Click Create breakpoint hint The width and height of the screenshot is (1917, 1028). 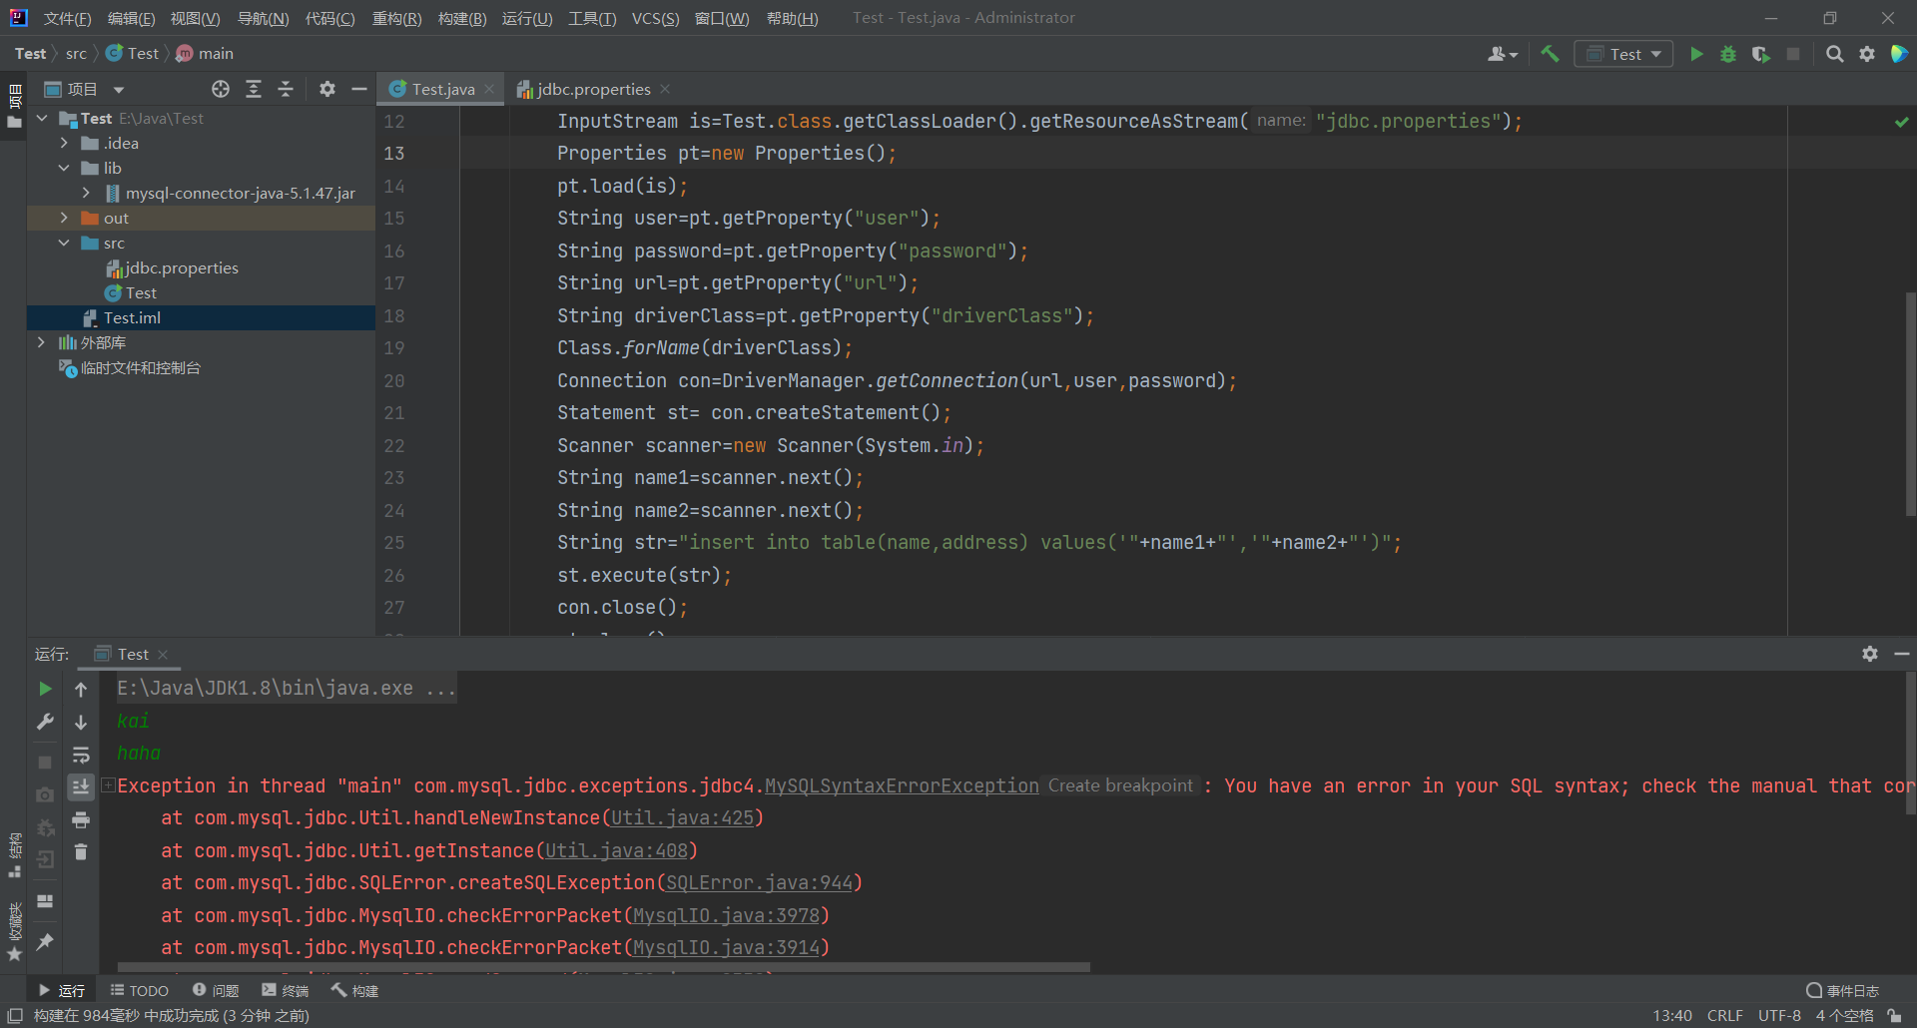click(x=1120, y=785)
